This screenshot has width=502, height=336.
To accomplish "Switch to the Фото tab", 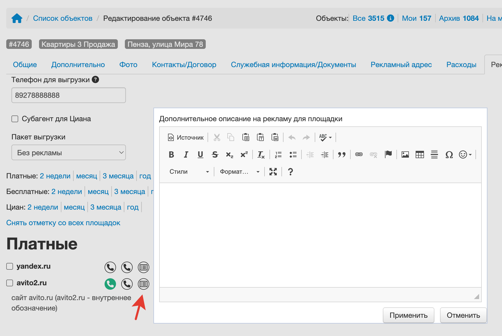I will tap(128, 64).
